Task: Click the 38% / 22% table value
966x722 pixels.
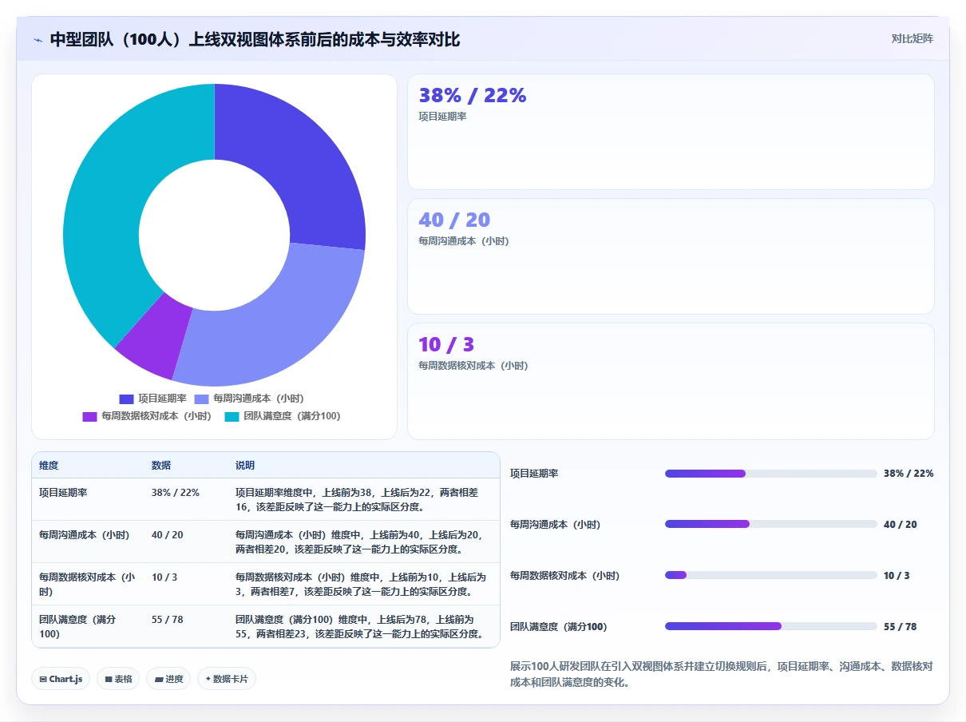Action: coord(175,493)
